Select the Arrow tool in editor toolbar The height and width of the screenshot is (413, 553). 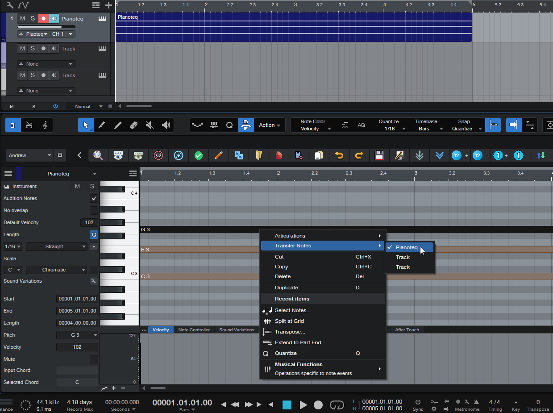pos(86,125)
